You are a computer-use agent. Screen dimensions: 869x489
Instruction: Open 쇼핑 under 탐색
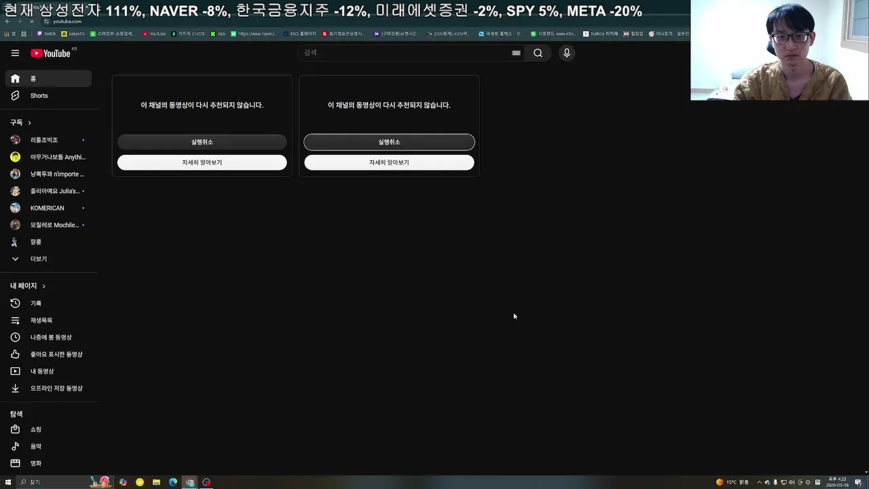click(x=48, y=429)
